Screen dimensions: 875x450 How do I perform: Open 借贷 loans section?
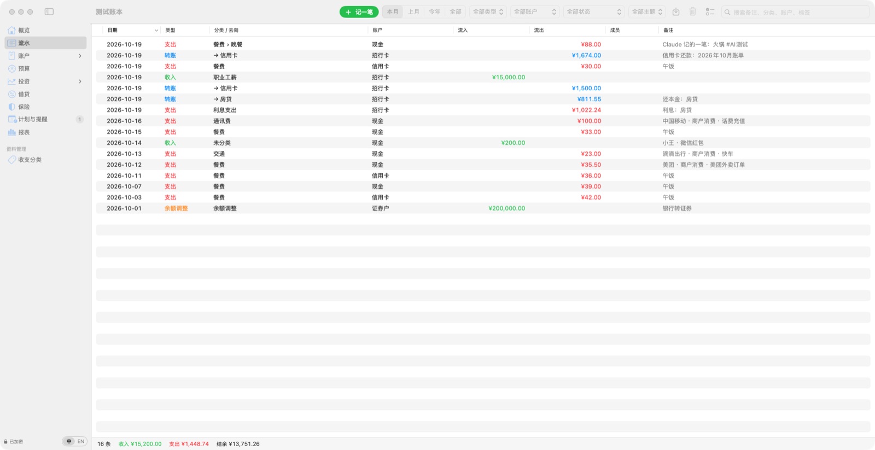[x=45, y=94]
